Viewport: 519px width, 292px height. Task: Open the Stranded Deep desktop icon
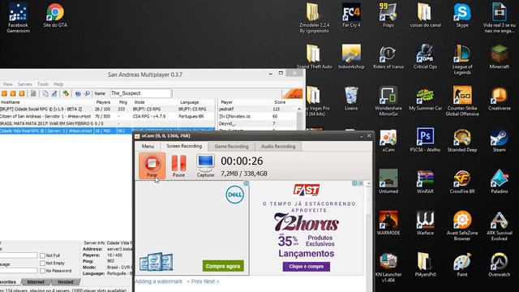coord(462,140)
